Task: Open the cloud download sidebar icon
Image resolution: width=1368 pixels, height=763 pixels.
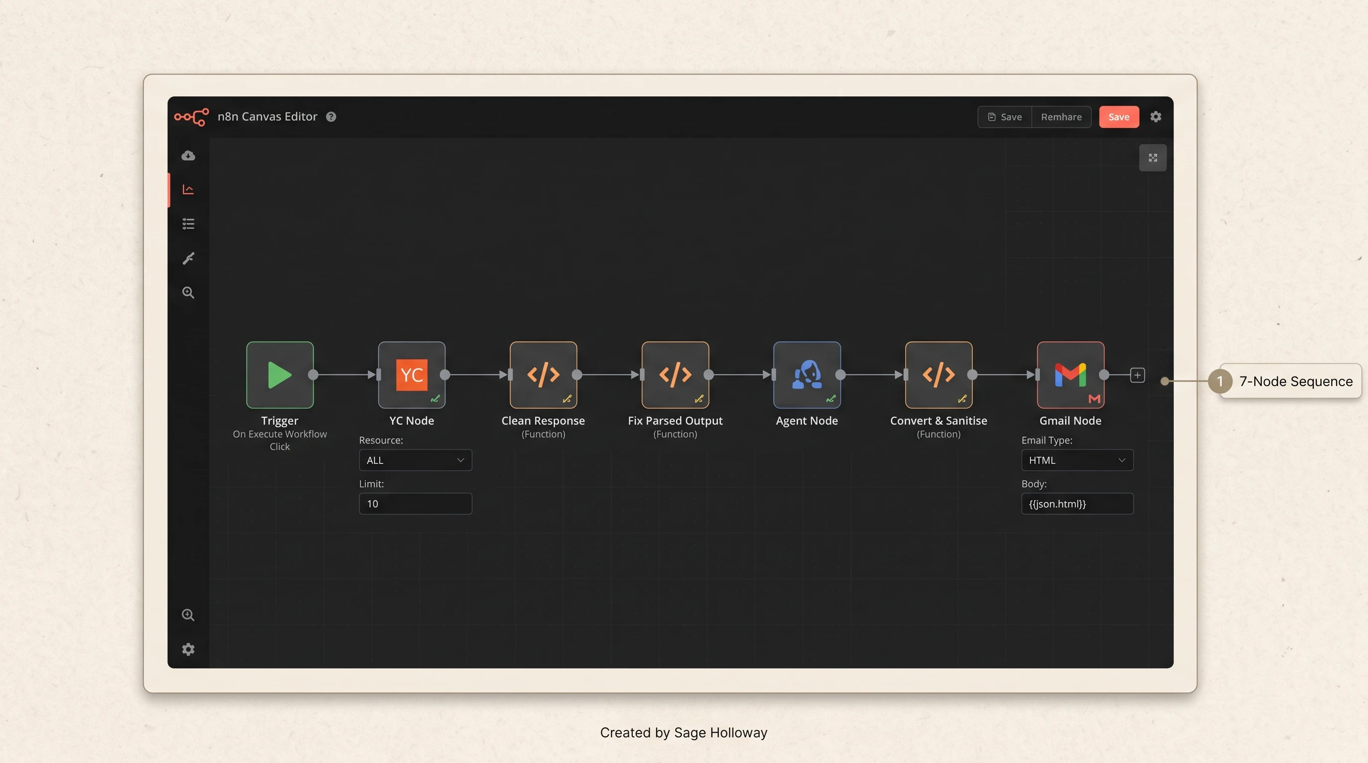Action: tap(188, 155)
